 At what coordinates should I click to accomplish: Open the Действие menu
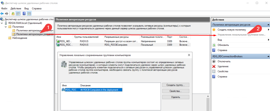[16, 8]
